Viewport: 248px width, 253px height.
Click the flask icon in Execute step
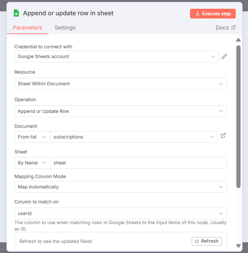coord(197,14)
